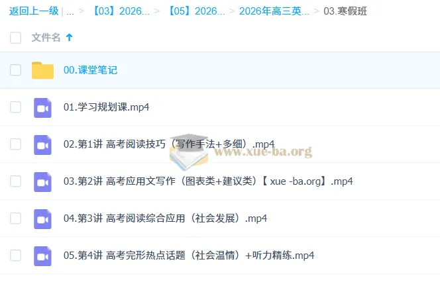Mark checkbox for 05.第4讲 高考完形热点话题 file

click(x=16, y=256)
